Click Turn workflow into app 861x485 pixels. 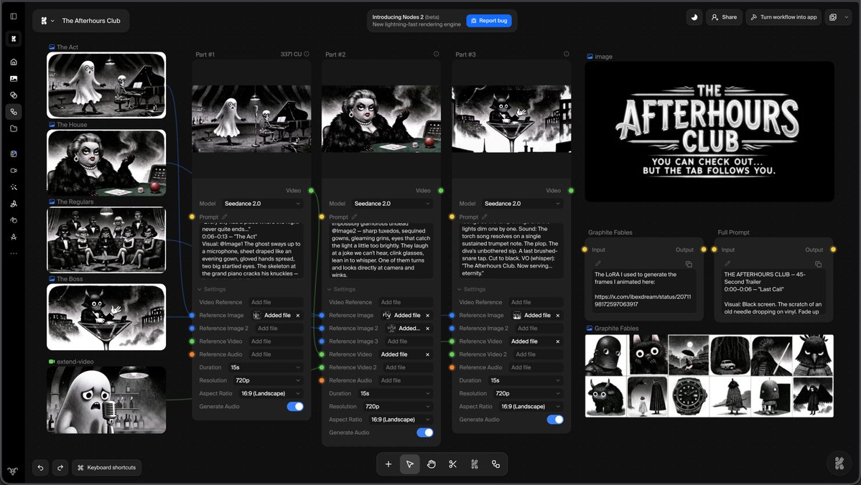coord(783,17)
